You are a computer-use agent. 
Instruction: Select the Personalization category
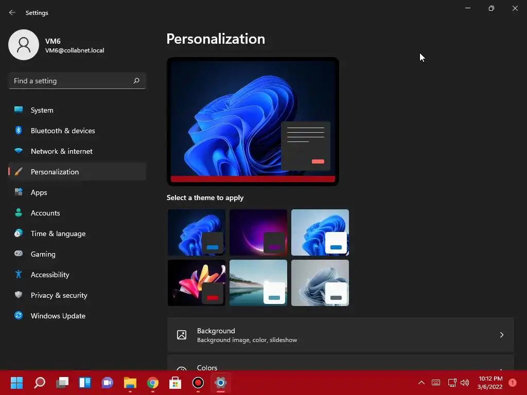click(x=77, y=172)
